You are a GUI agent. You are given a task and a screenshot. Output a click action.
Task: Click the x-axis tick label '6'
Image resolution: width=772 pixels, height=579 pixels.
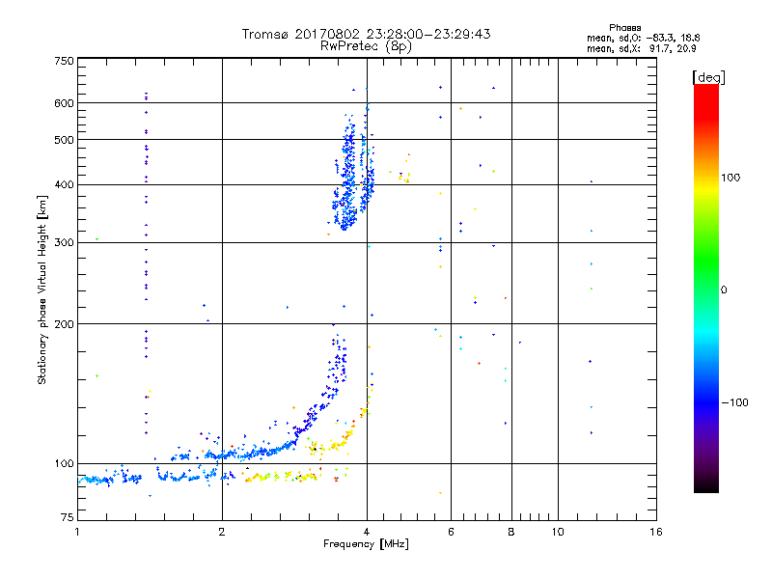(451, 532)
